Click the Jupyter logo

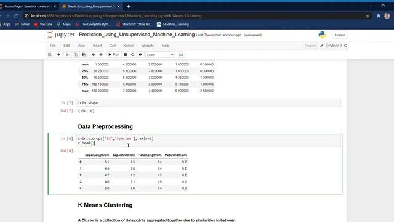tap(61, 35)
